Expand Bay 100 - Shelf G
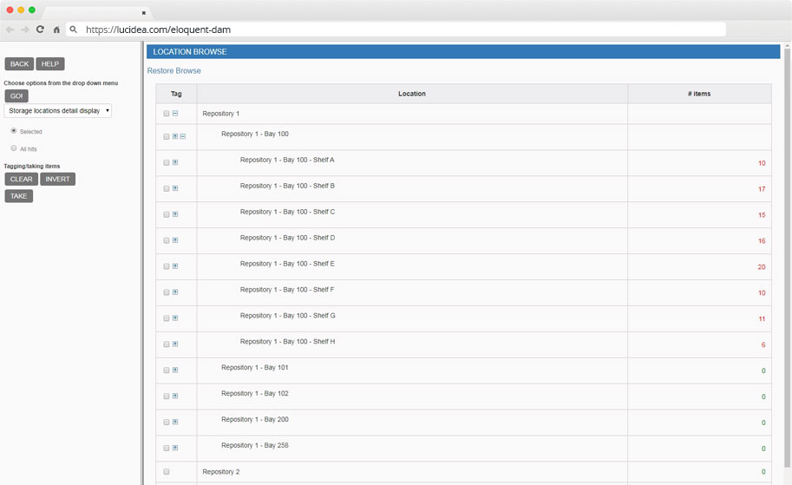 (x=175, y=318)
